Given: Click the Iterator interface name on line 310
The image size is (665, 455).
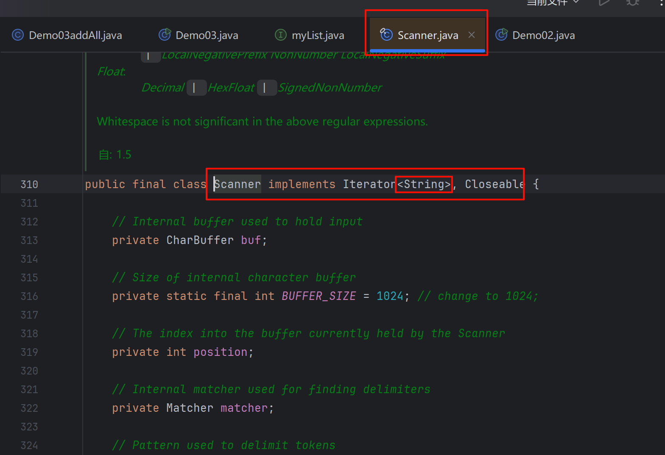Looking at the screenshot, I should [x=369, y=184].
